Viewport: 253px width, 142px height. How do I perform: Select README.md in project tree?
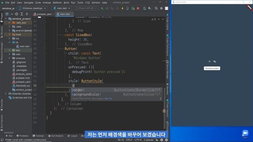click(x=21, y=86)
